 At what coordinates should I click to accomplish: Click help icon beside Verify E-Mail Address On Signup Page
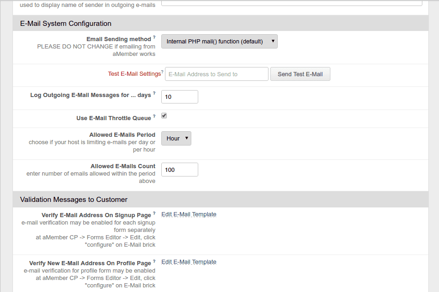tap(154, 213)
